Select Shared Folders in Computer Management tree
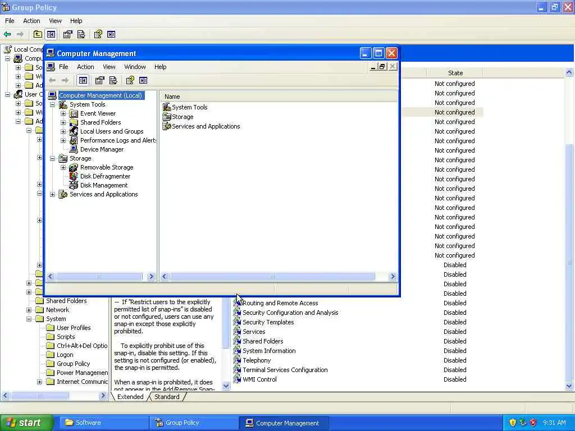575x431 pixels. point(101,122)
